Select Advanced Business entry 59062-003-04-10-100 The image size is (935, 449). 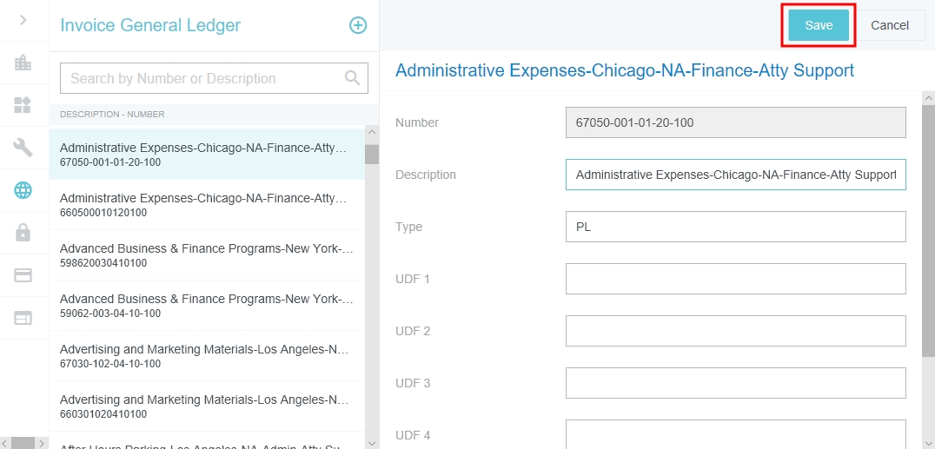click(x=205, y=306)
